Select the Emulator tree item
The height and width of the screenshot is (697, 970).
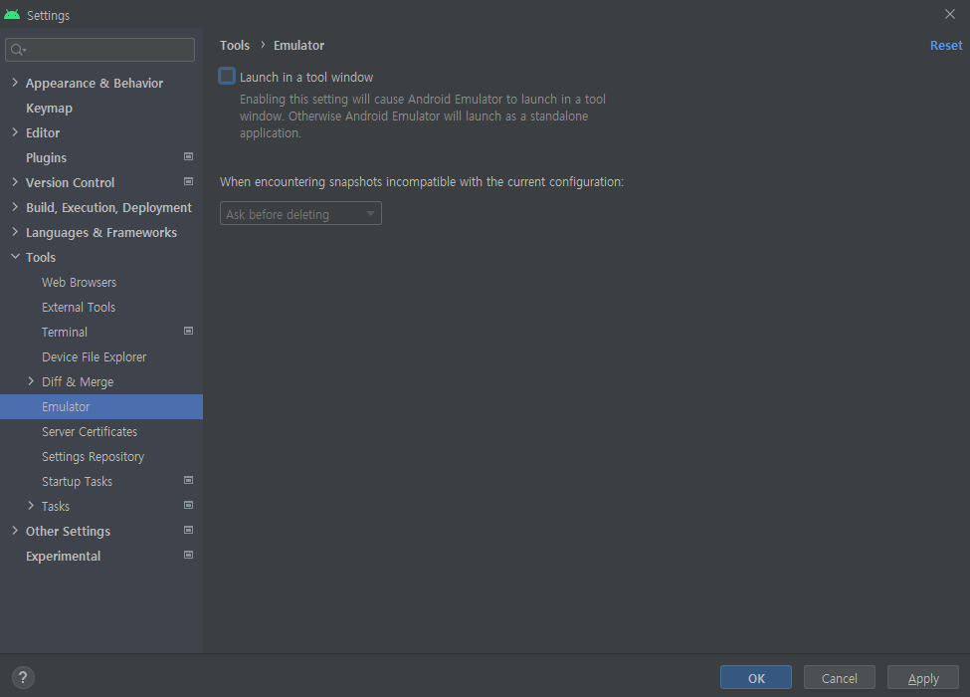[101, 406]
